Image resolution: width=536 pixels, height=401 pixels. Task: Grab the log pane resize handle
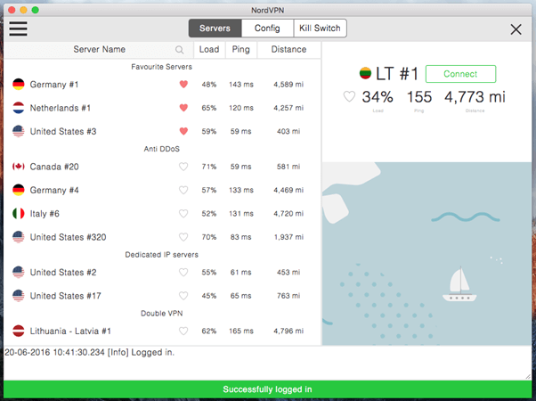528,377
